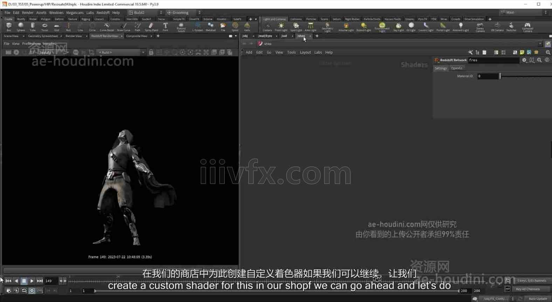Add a Camera from the shelf
Screen dimensions: 552x302
268,27
